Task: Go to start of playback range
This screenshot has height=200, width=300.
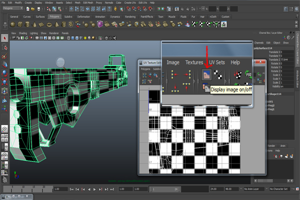Action: [x=71, y=189]
